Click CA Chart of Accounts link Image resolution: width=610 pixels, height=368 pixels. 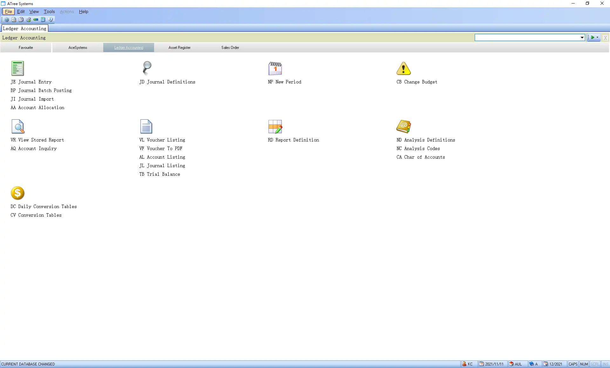pyautogui.click(x=420, y=157)
